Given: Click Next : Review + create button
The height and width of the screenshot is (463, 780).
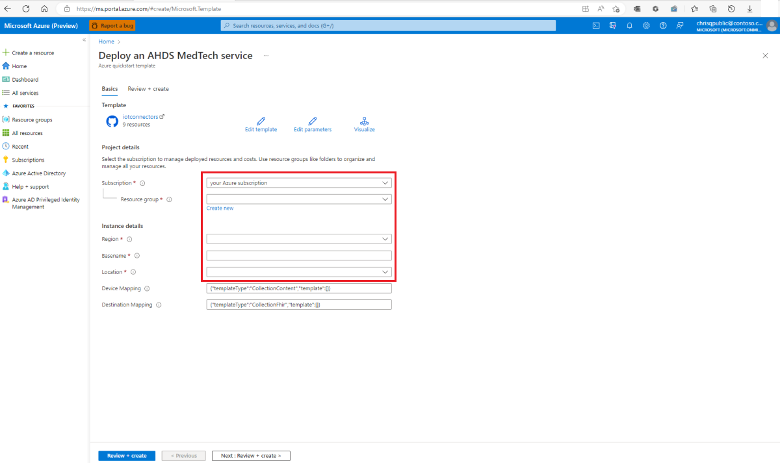Looking at the screenshot, I should [251, 456].
